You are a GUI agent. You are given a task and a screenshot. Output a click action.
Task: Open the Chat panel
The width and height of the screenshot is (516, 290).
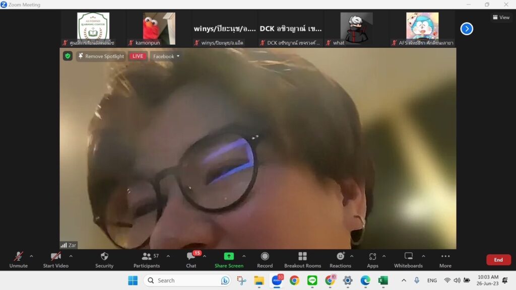[191, 259]
